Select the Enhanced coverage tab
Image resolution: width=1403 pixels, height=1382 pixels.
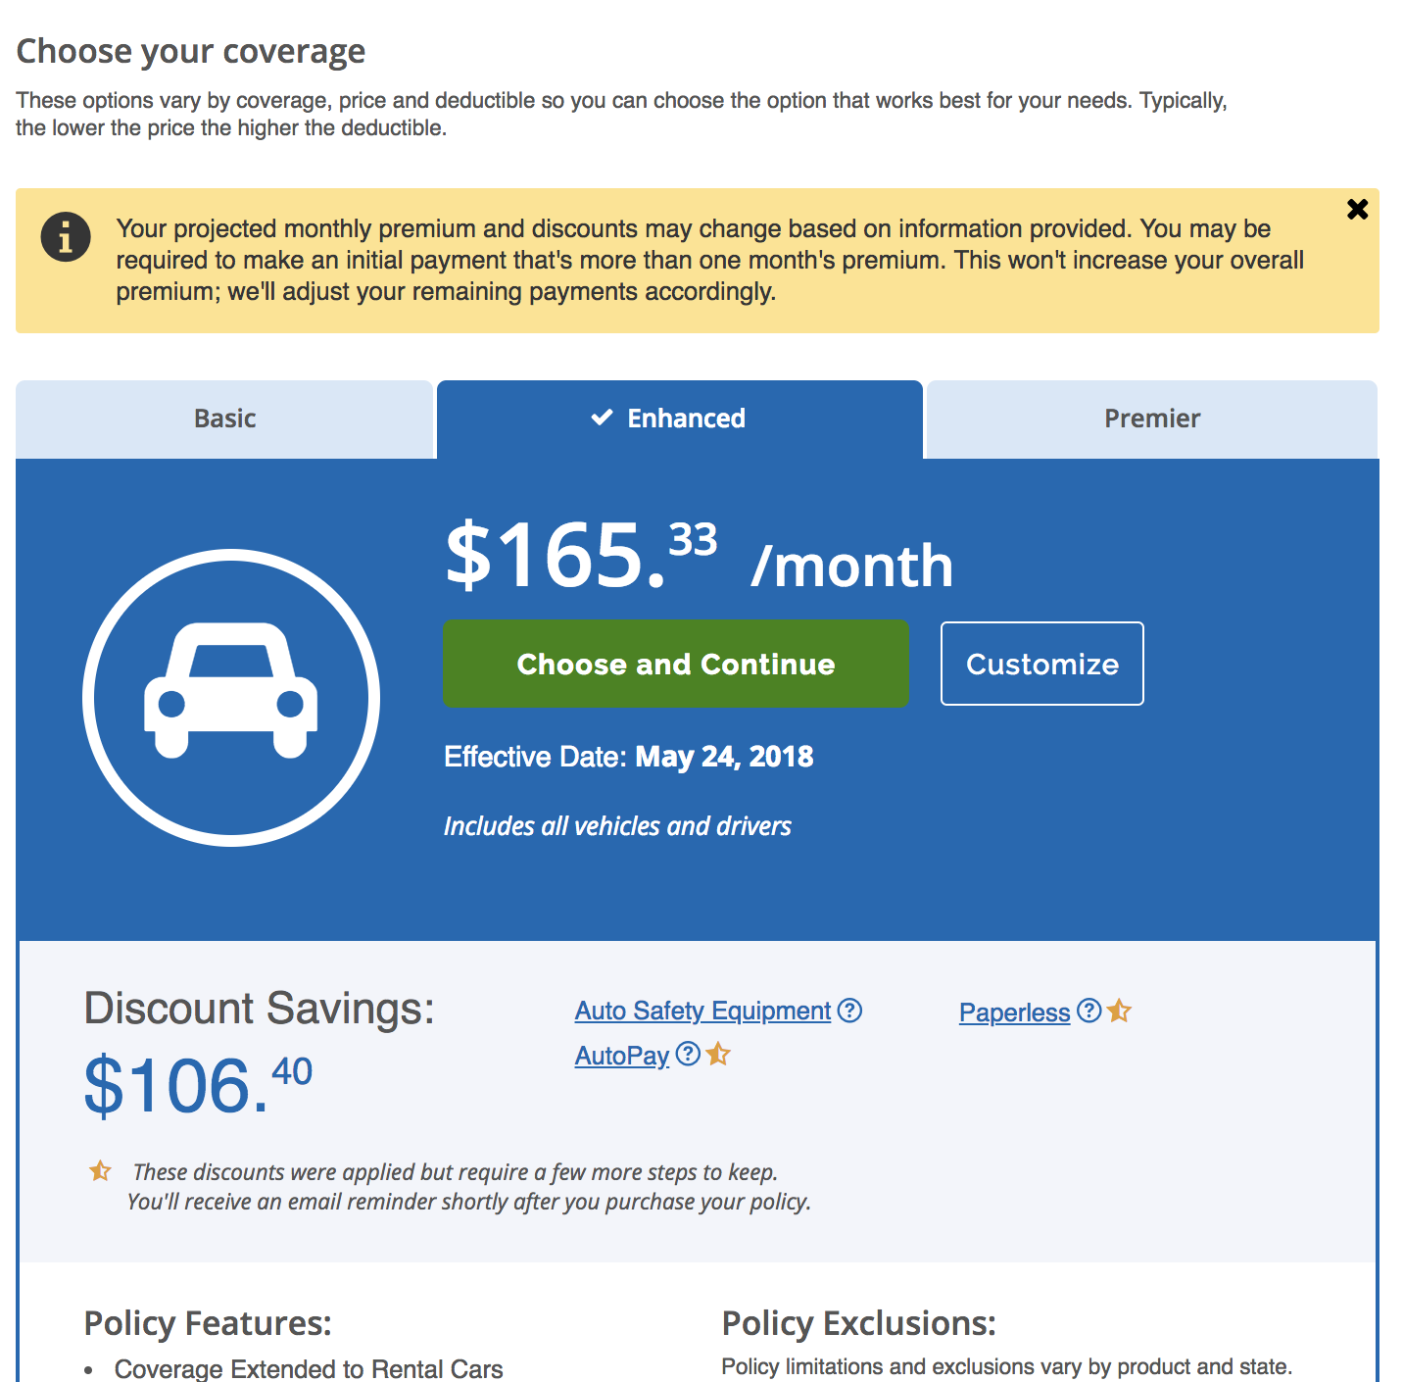tap(686, 419)
